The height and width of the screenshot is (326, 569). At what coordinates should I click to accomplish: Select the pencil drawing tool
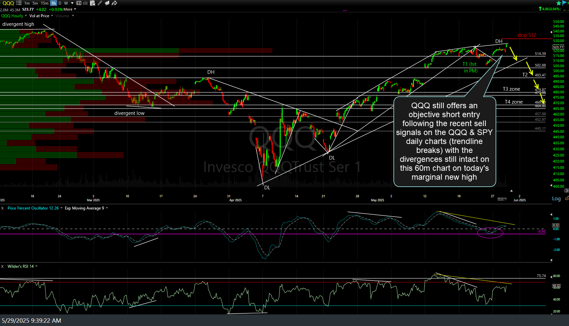coord(100,3)
